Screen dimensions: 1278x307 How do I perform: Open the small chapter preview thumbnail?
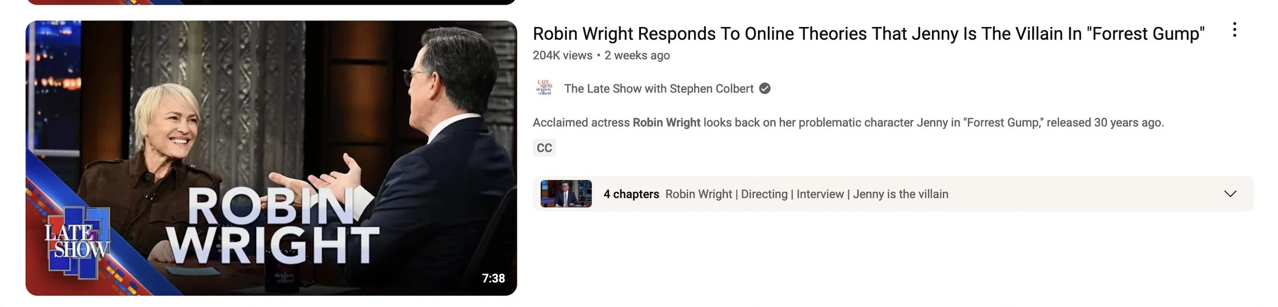(x=566, y=194)
